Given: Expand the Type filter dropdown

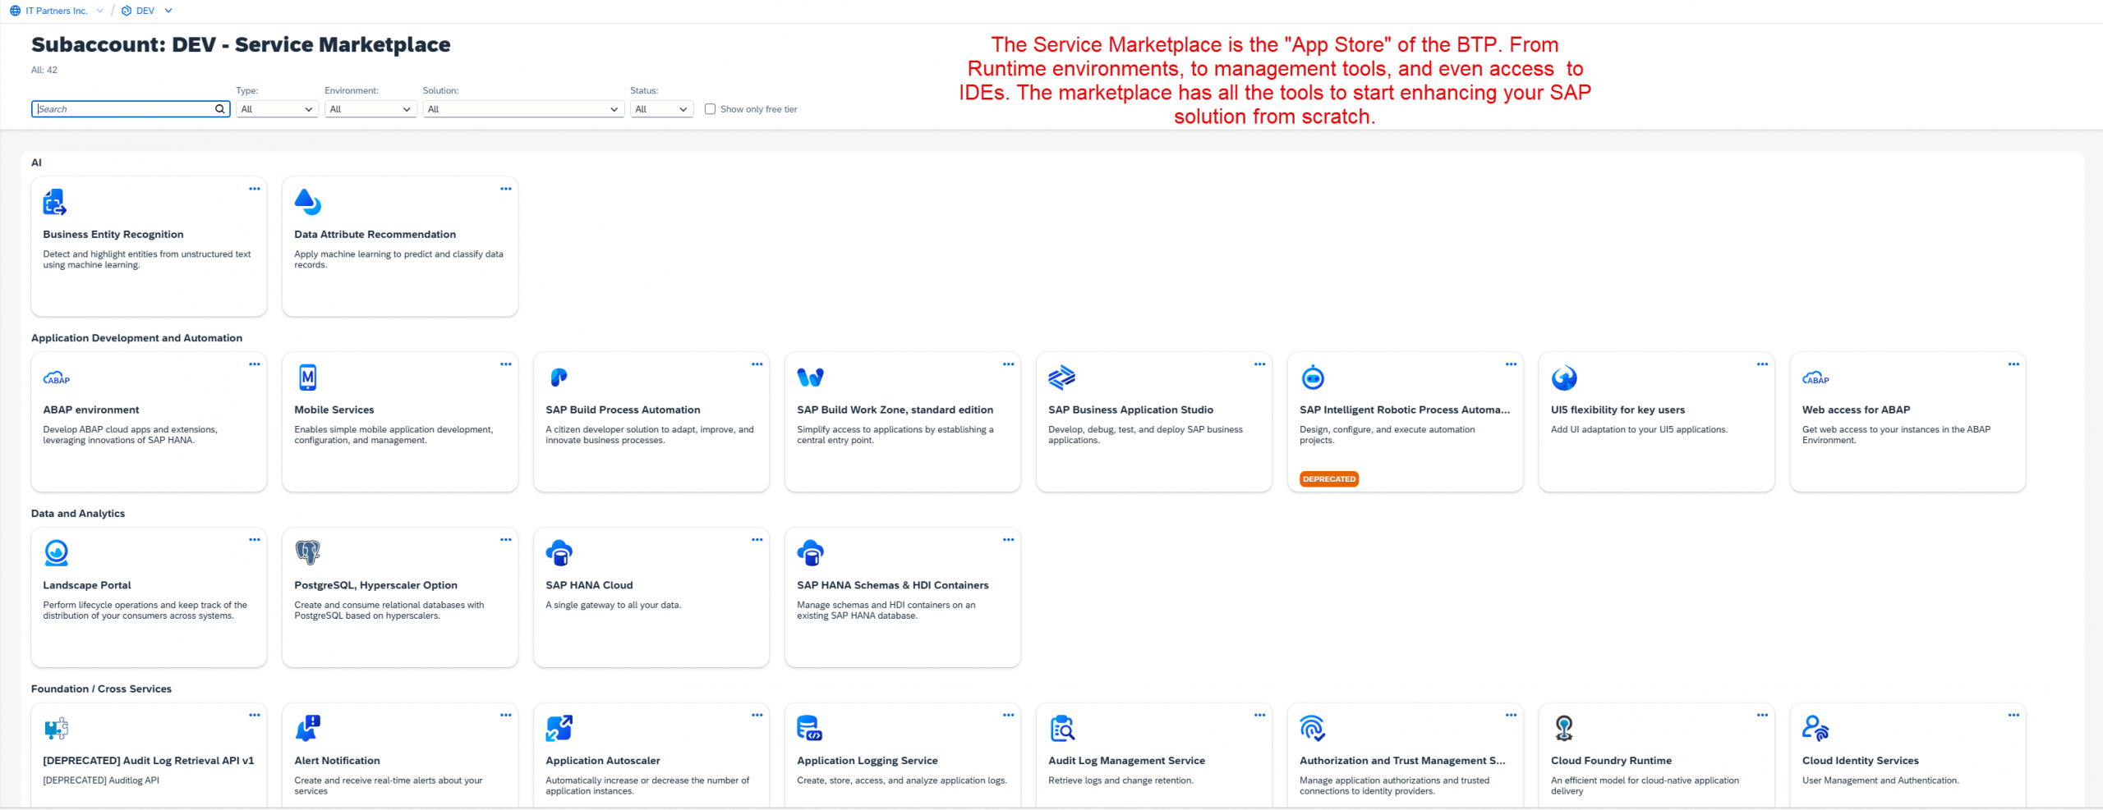Looking at the screenshot, I should 277,109.
